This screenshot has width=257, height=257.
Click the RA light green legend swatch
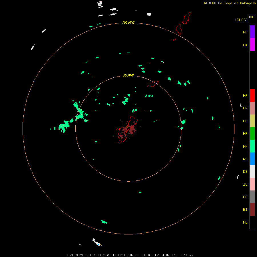point(252,146)
